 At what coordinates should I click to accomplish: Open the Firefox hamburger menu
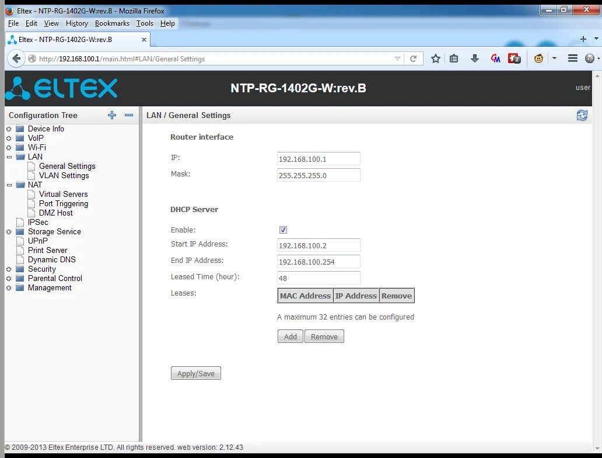(x=572, y=58)
